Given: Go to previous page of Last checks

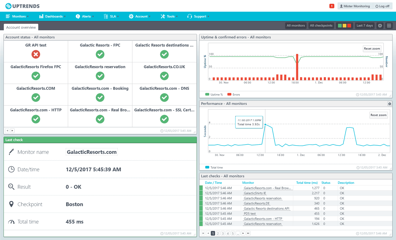Looking at the screenshot, I should coord(208,233).
